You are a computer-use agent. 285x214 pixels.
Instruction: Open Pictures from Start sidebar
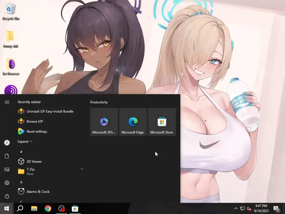tap(7, 169)
